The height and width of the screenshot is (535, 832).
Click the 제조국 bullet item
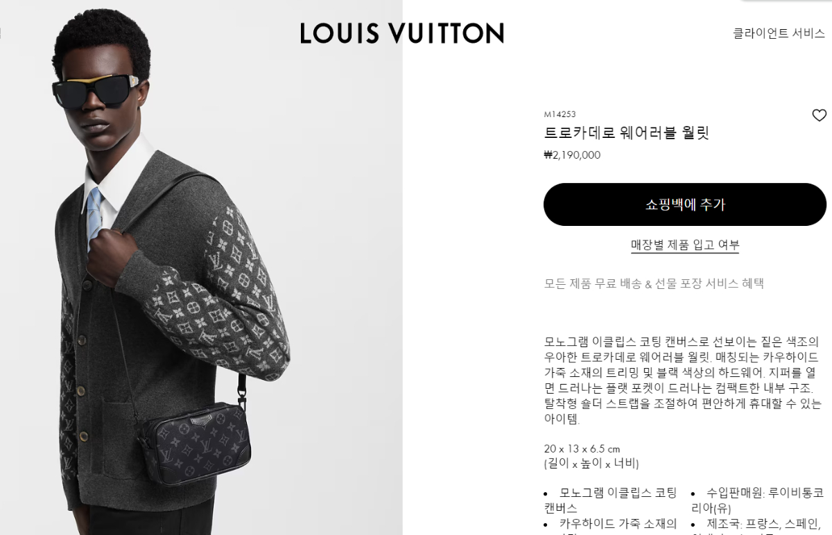758,525
